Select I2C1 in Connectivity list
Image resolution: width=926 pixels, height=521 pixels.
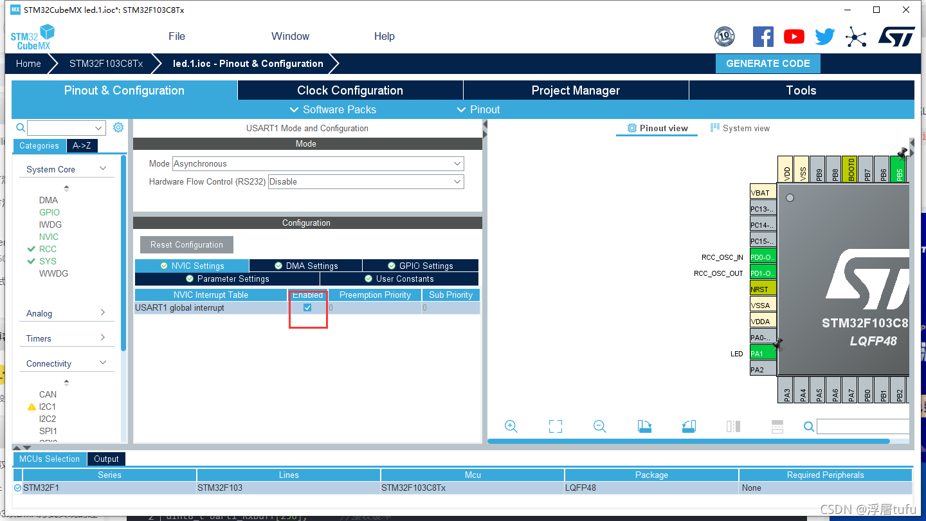coord(48,407)
